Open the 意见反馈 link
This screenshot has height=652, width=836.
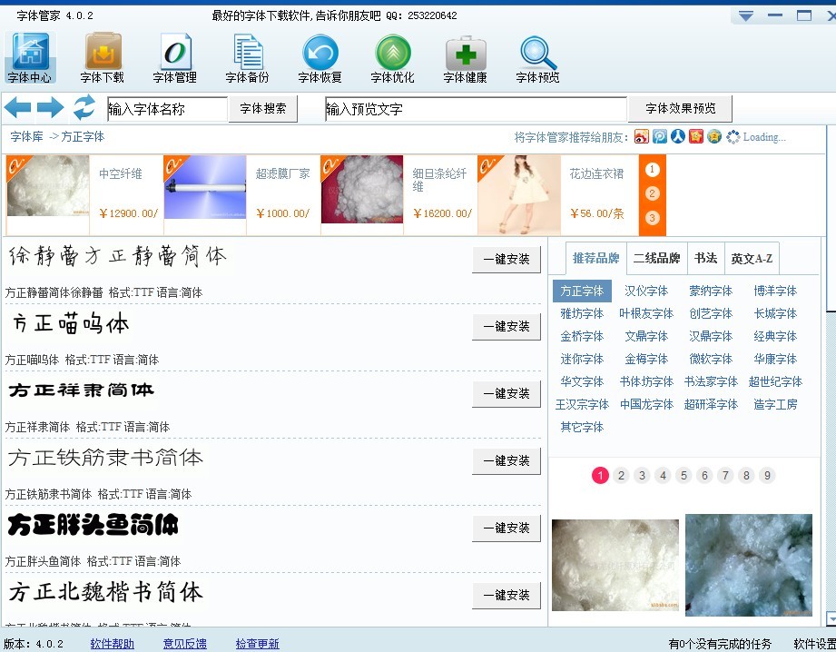[185, 644]
